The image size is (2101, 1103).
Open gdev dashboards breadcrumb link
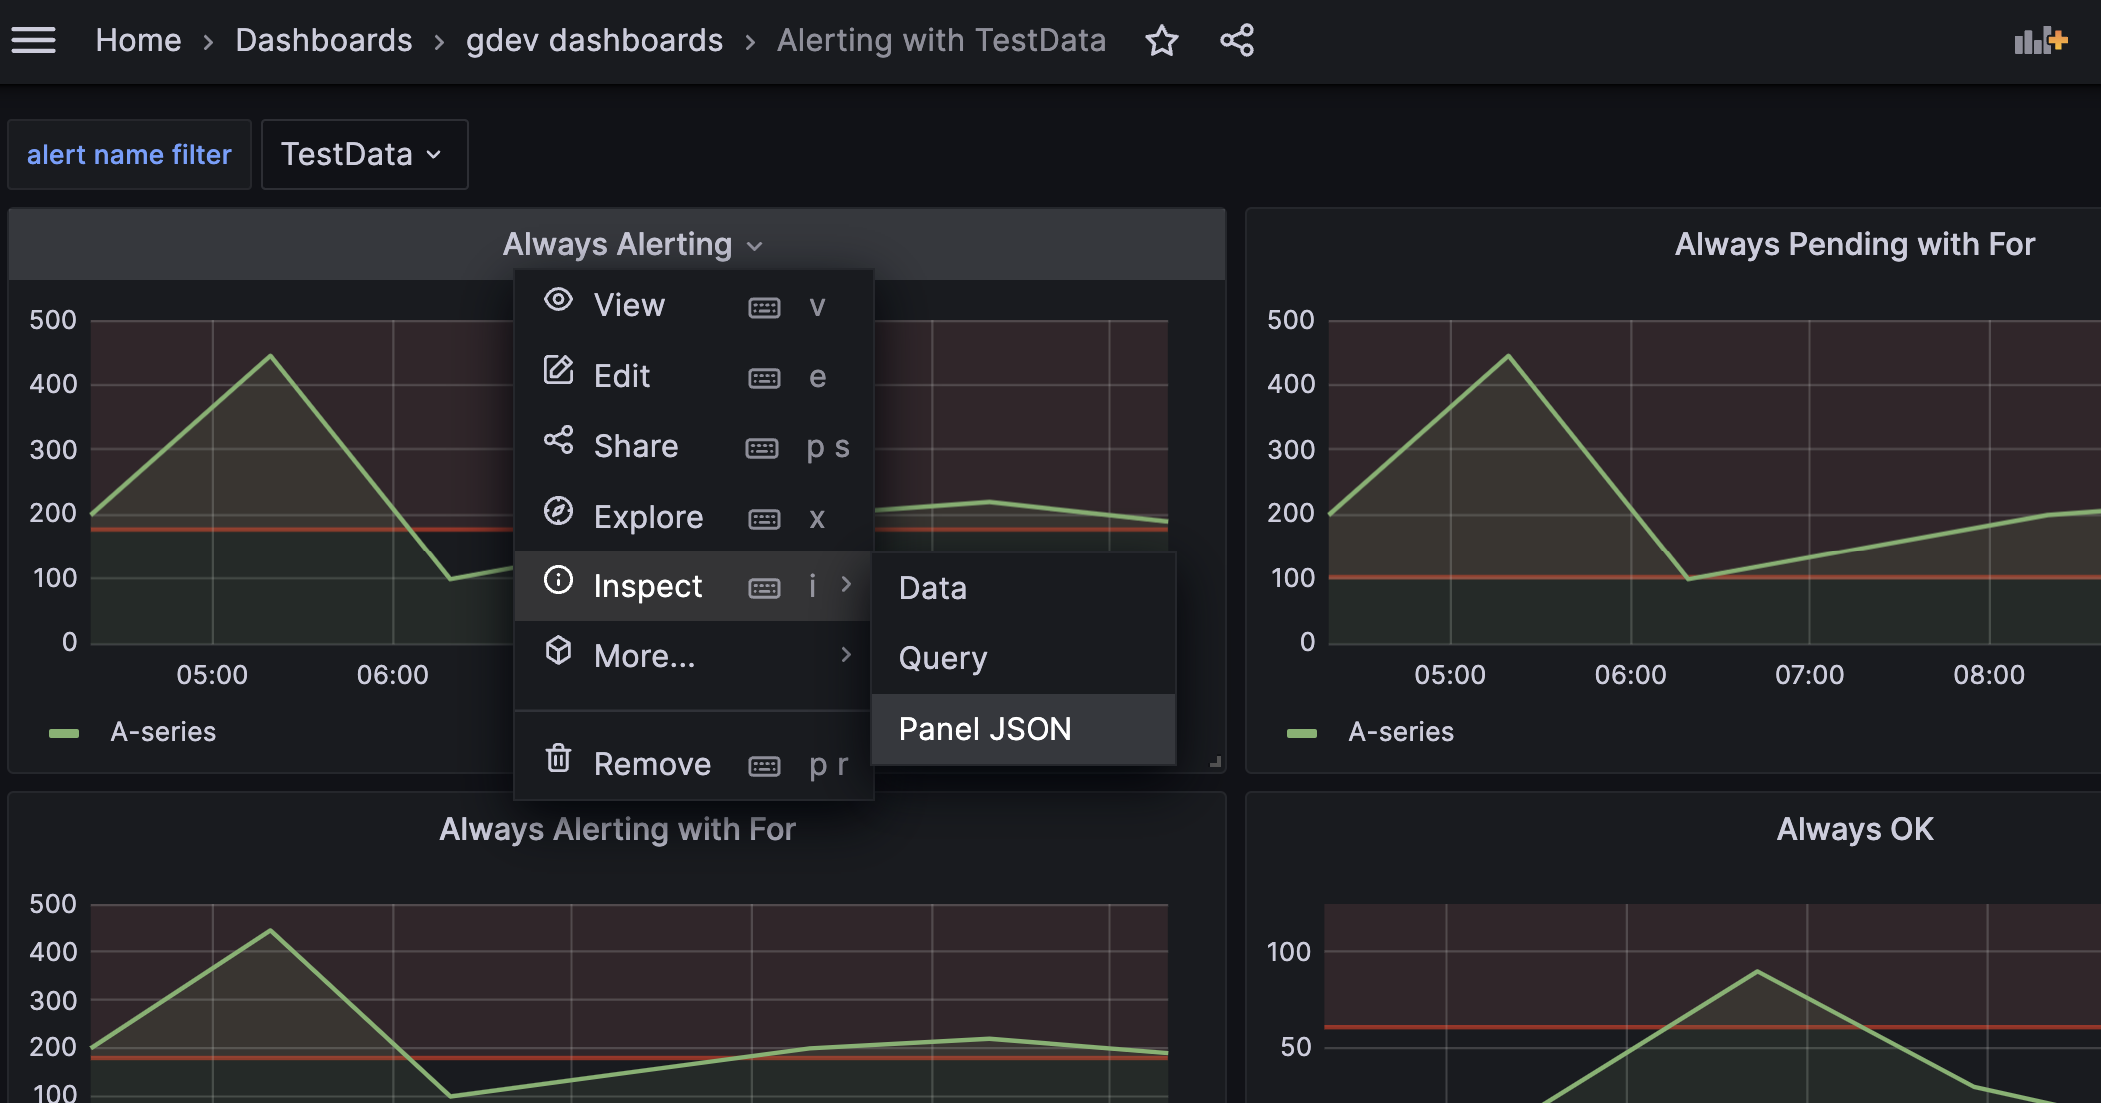[594, 40]
